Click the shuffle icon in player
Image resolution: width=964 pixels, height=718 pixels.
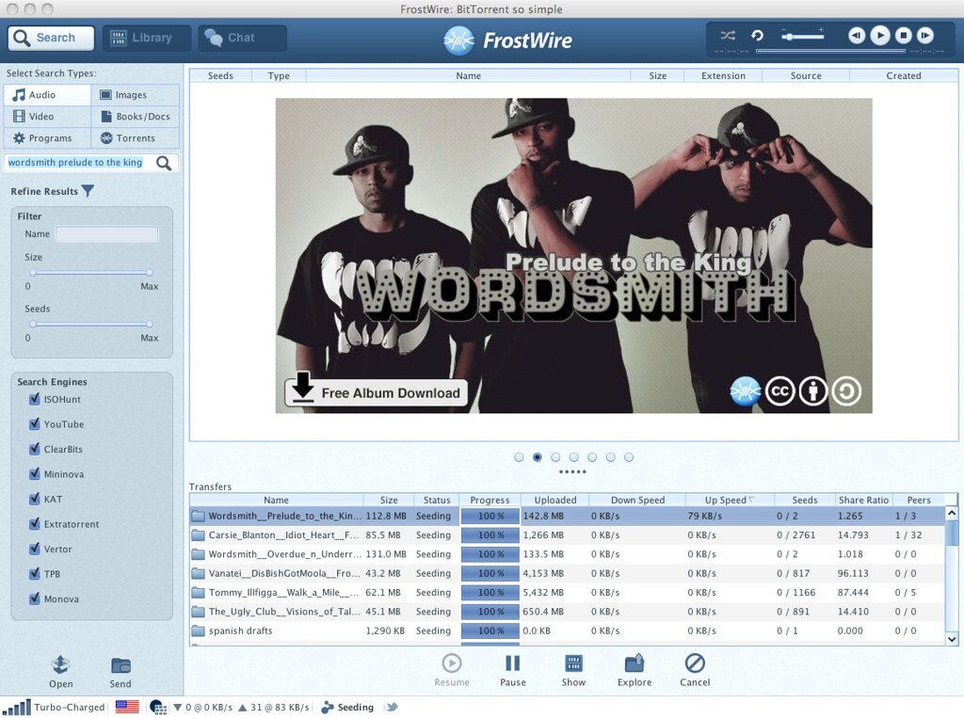(x=728, y=36)
